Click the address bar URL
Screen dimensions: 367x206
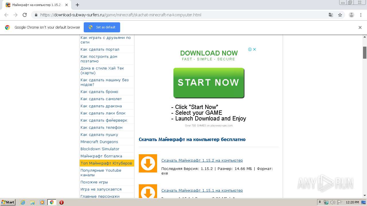[x=121, y=15]
